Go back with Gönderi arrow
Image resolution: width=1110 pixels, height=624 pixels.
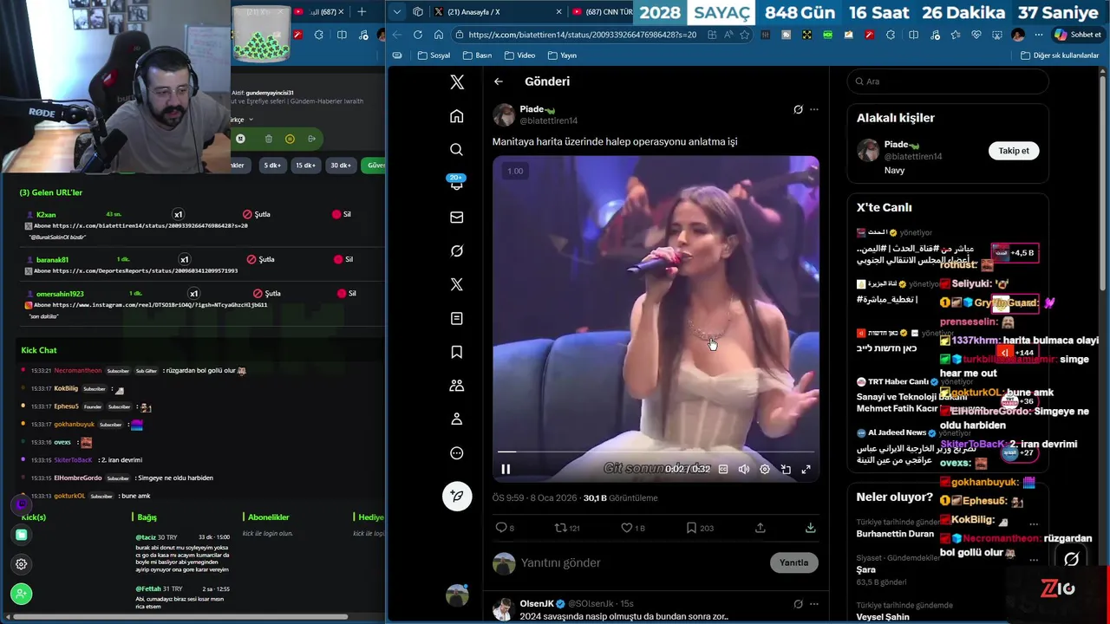click(499, 81)
